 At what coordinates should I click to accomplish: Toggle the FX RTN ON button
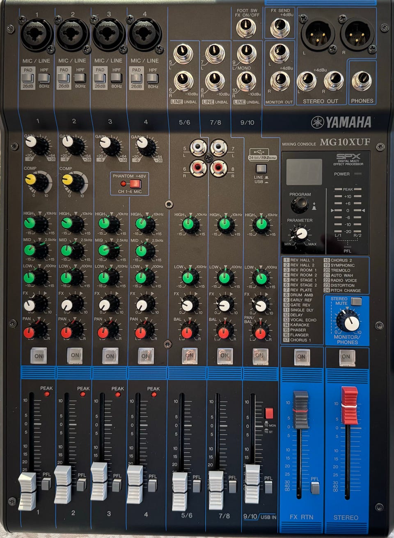tap(302, 357)
